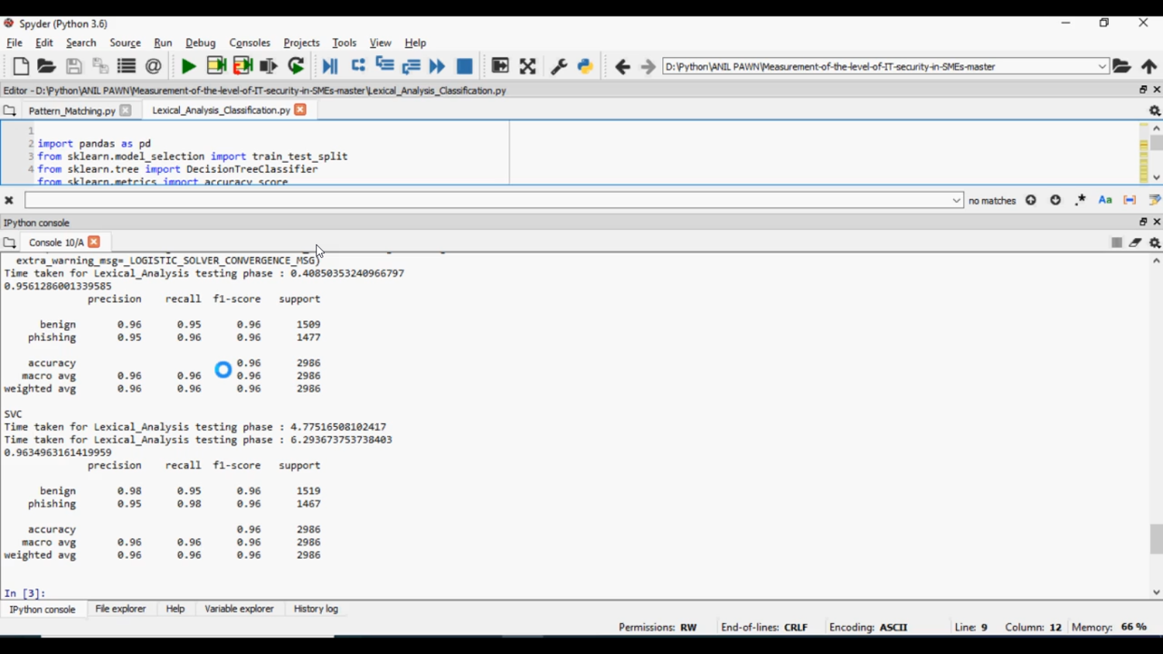This screenshot has width=1163, height=654.
Task: Enable regular expression search with the .* icon
Action: (1079, 200)
